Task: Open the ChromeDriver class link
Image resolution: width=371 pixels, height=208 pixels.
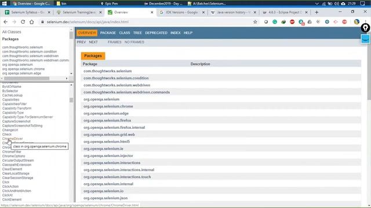Action: [x=13, y=139]
